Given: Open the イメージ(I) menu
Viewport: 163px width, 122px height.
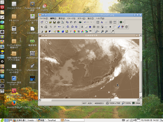Looking at the screenshot, I should click(x=71, y=18).
